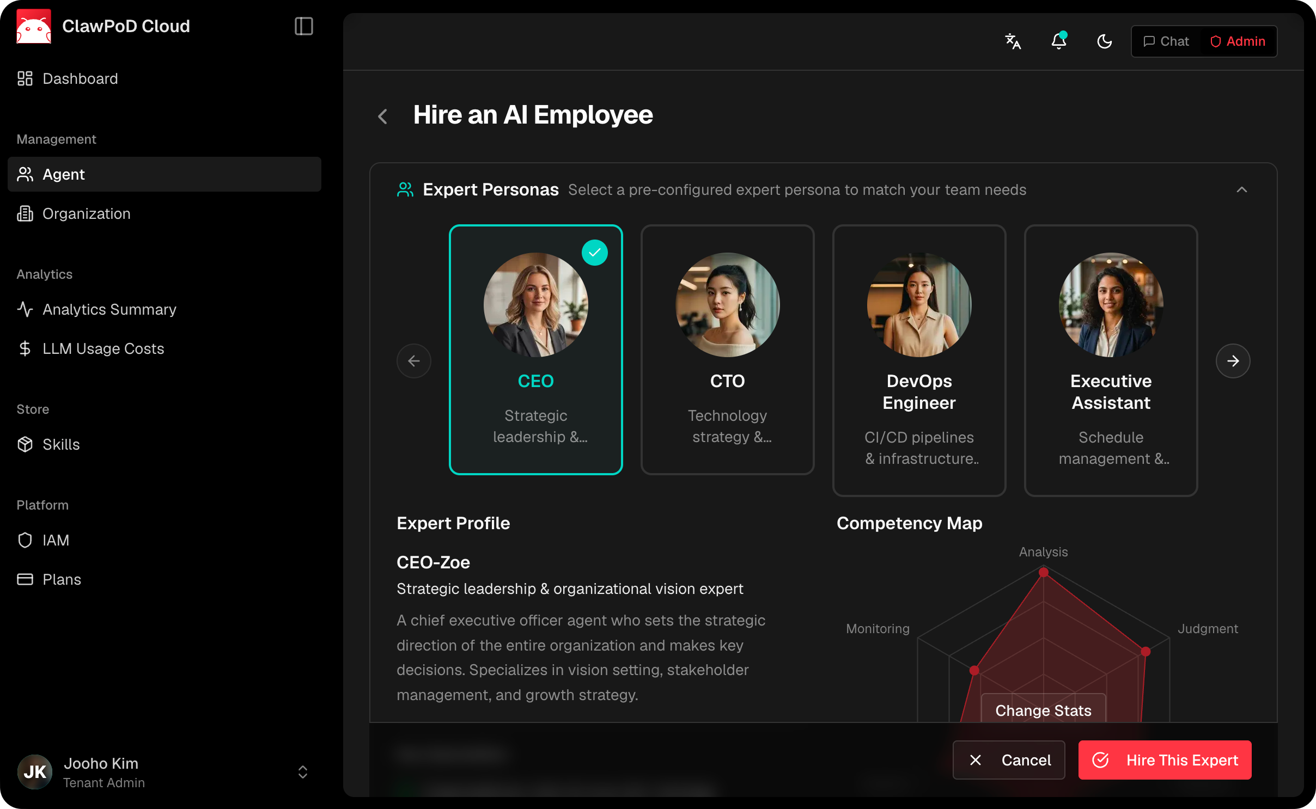1316x809 pixels.
Task: Collapse the sidebar panel icon
Action: [x=303, y=26]
